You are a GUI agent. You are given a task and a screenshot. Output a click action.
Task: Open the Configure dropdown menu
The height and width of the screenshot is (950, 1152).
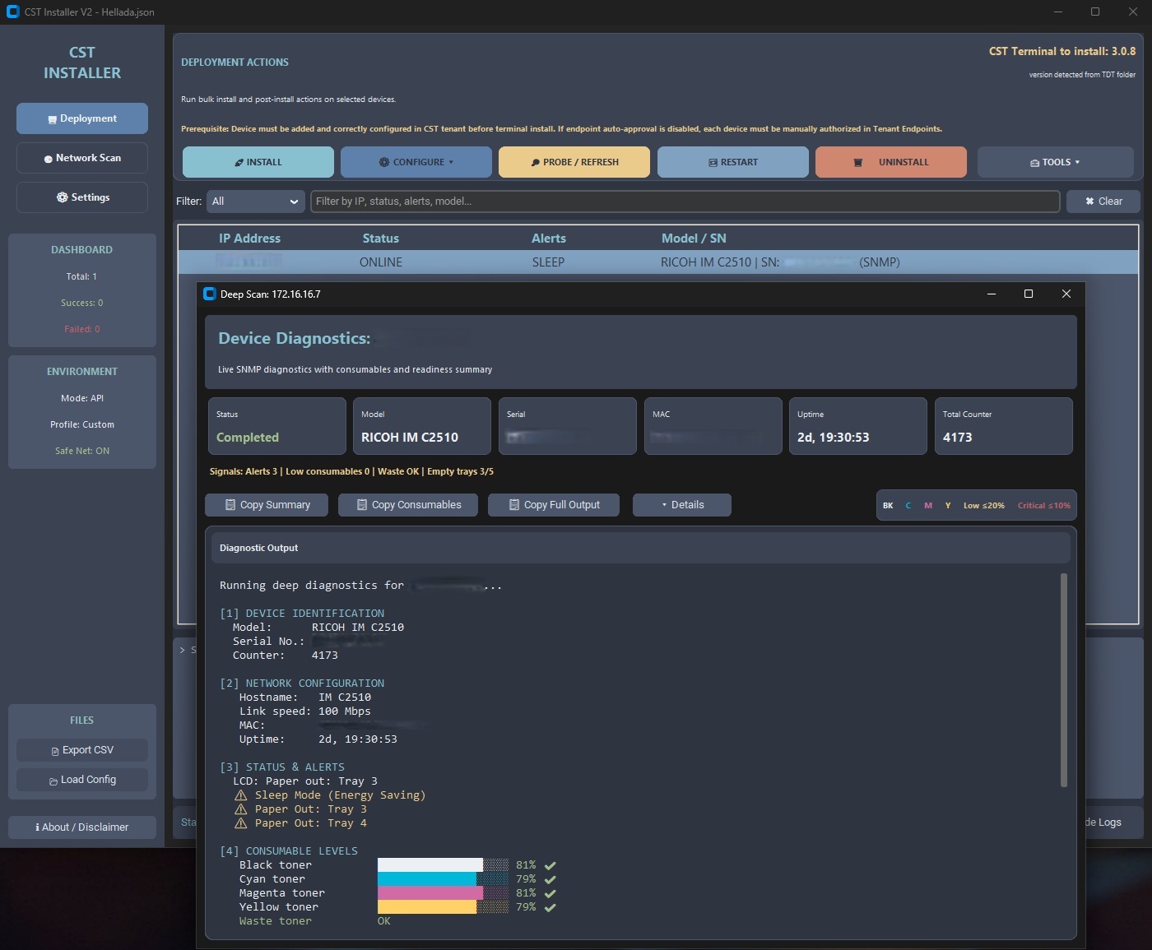click(x=416, y=162)
